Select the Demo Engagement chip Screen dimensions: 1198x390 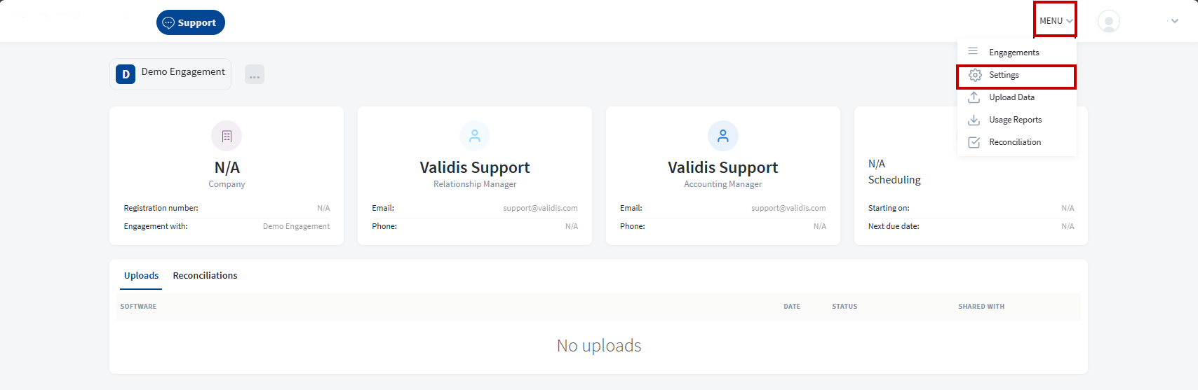170,74
